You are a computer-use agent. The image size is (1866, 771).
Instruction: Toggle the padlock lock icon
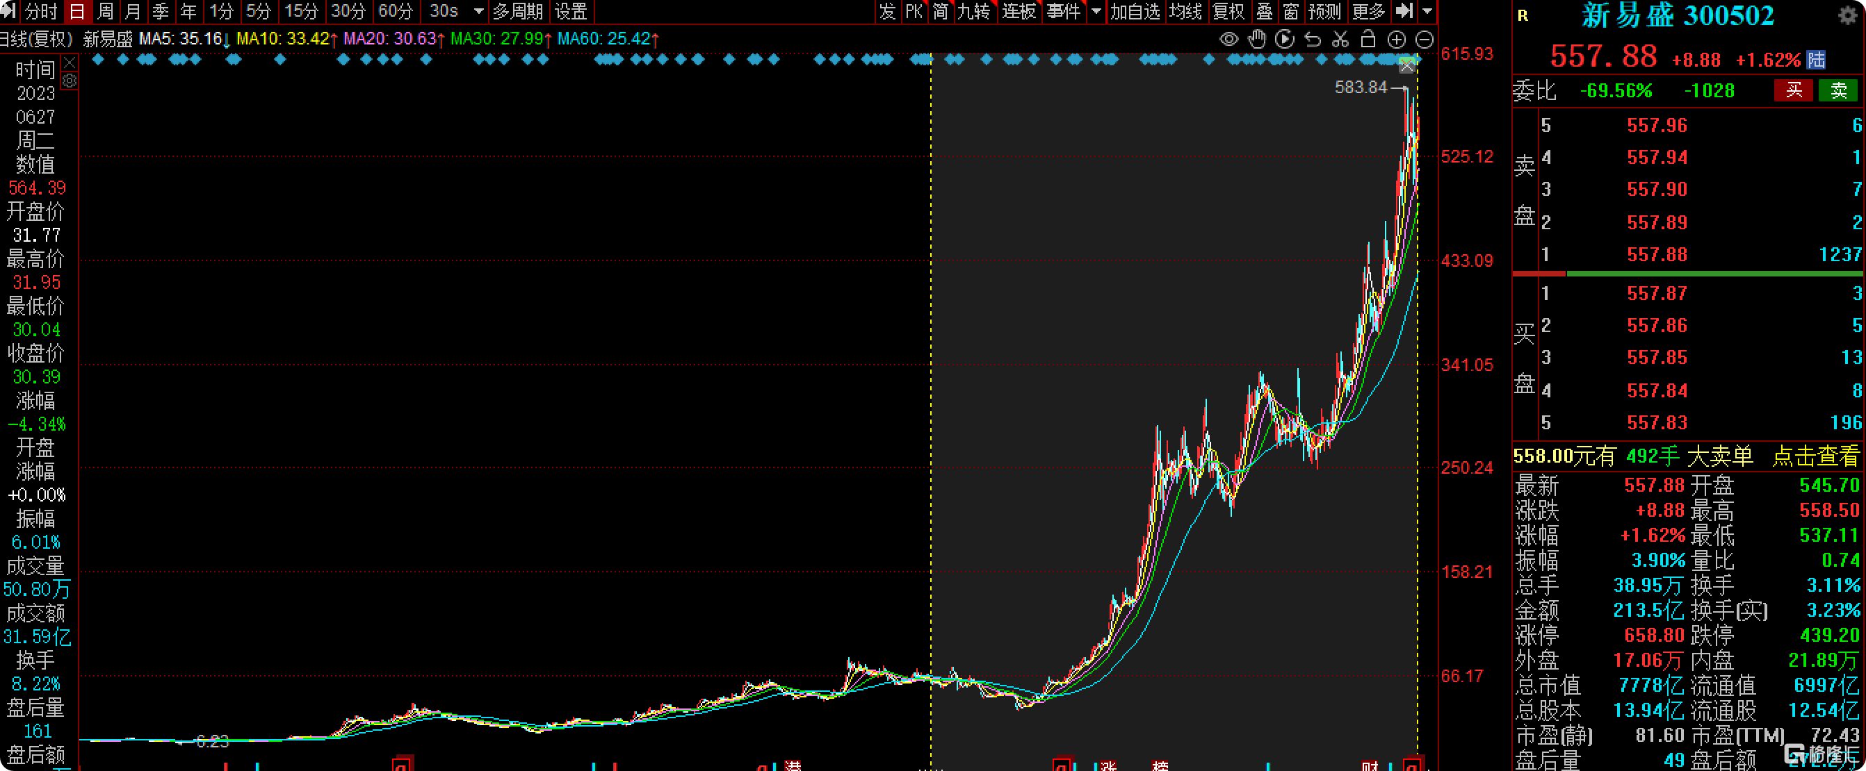click(x=1368, y=39)
